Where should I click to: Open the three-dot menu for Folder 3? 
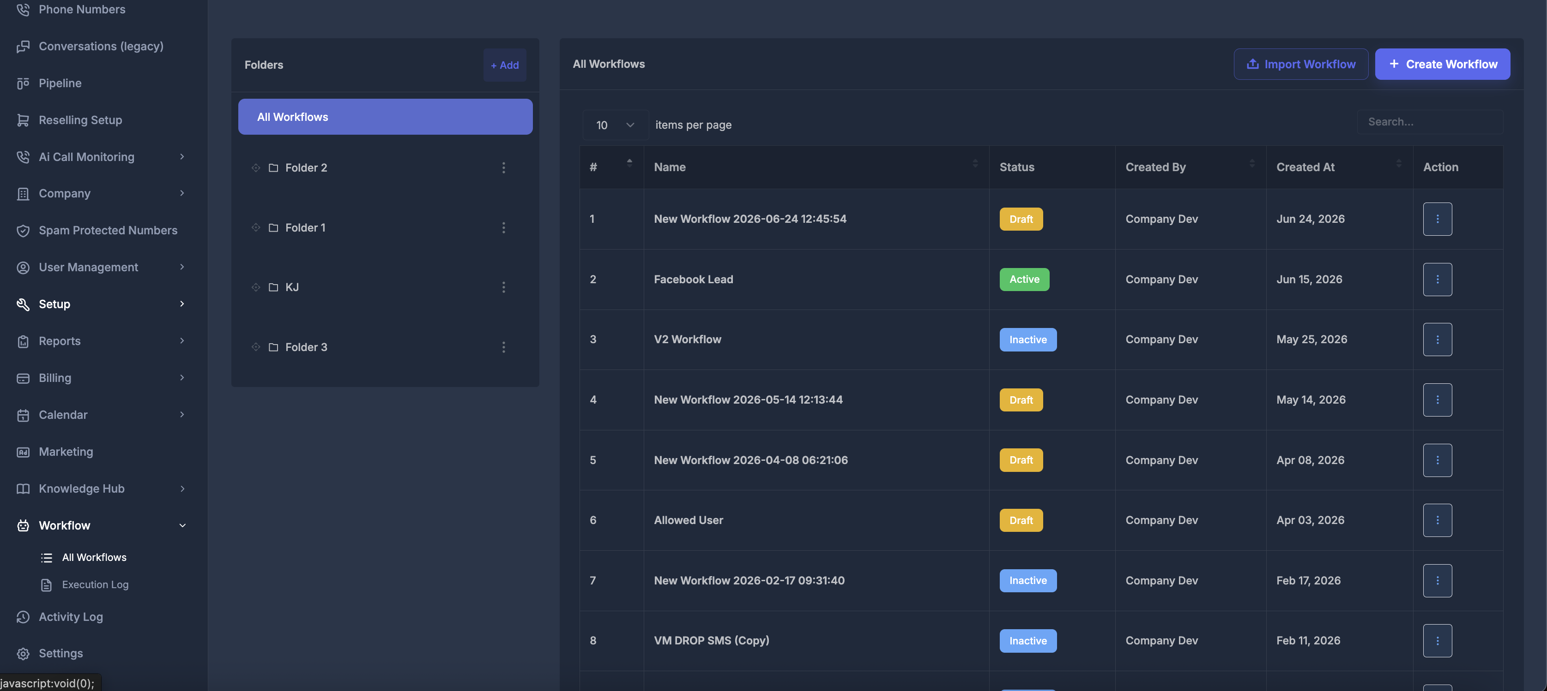[x=503, y=347]
